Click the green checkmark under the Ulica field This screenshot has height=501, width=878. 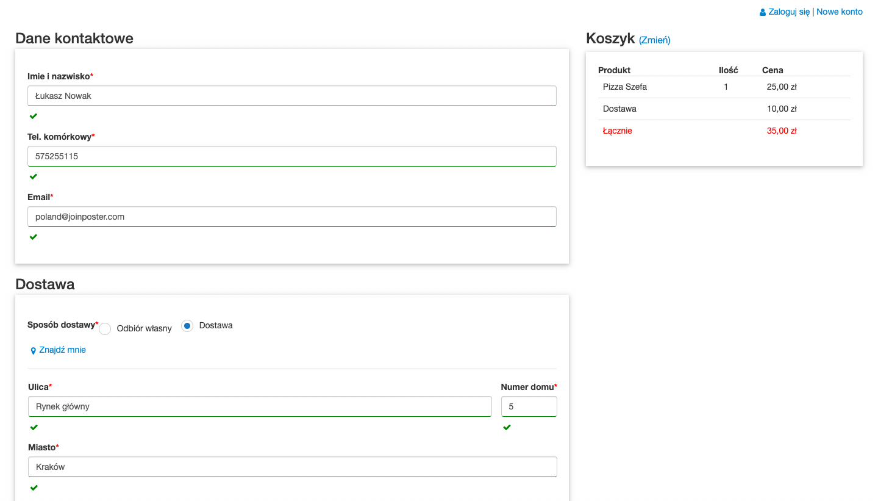[34, 427]
